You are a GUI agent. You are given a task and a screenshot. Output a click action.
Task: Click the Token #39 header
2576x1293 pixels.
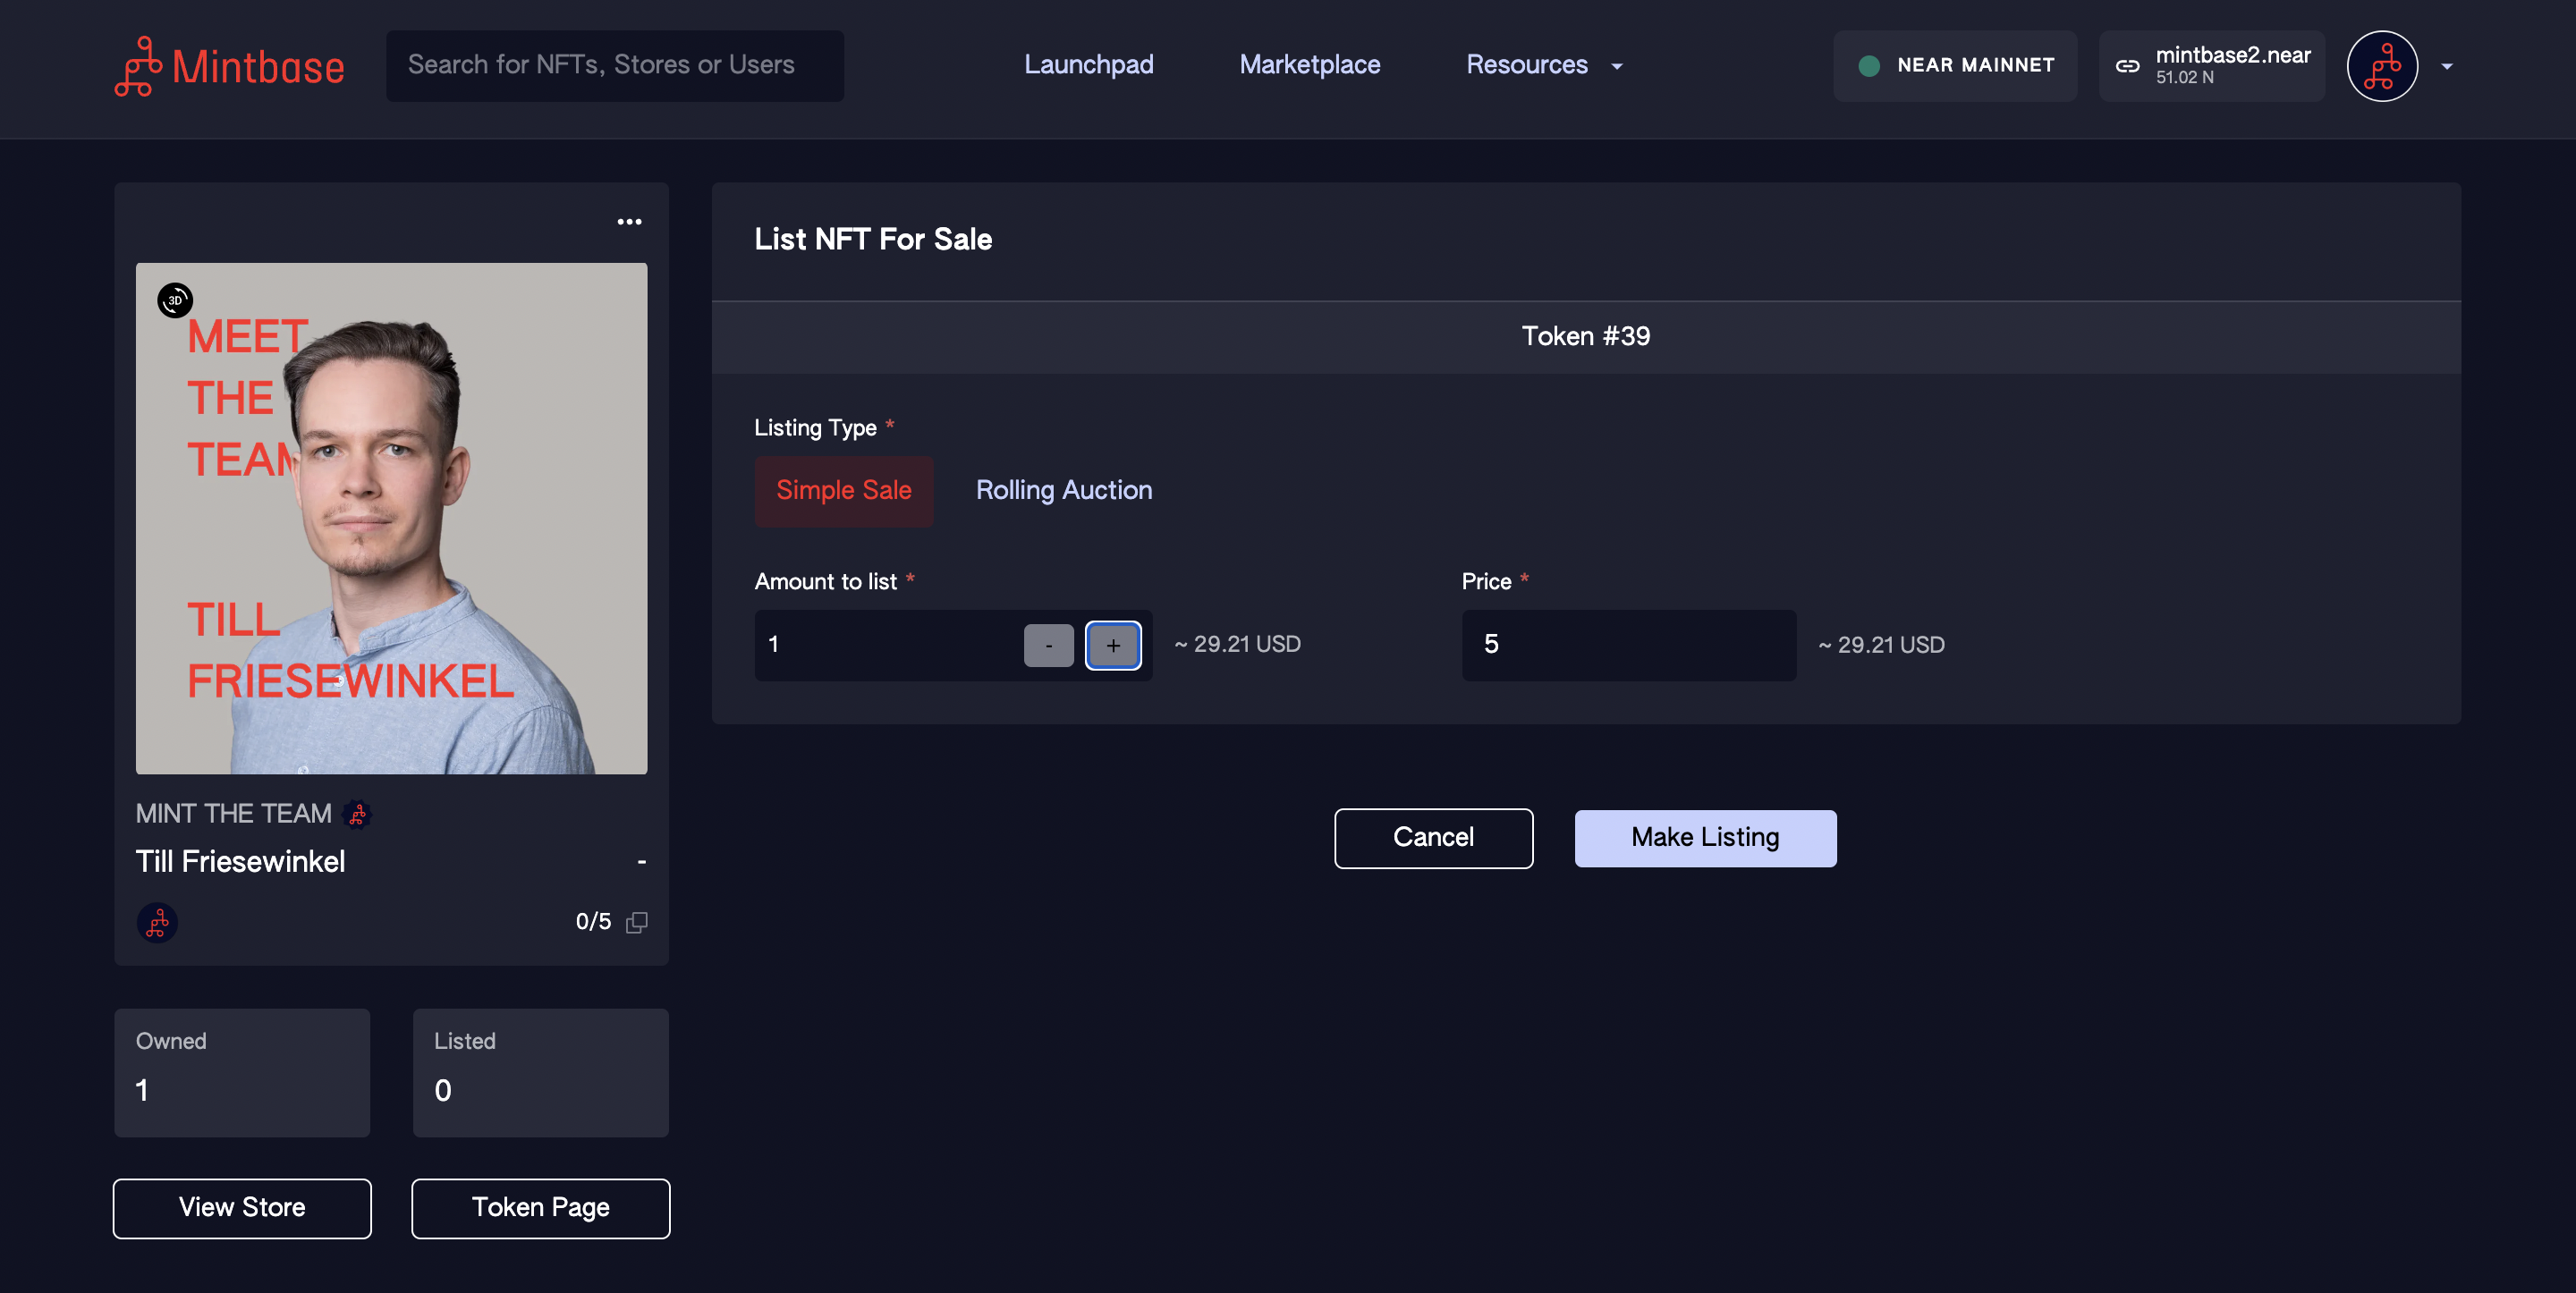click(x=1585, y=337)
